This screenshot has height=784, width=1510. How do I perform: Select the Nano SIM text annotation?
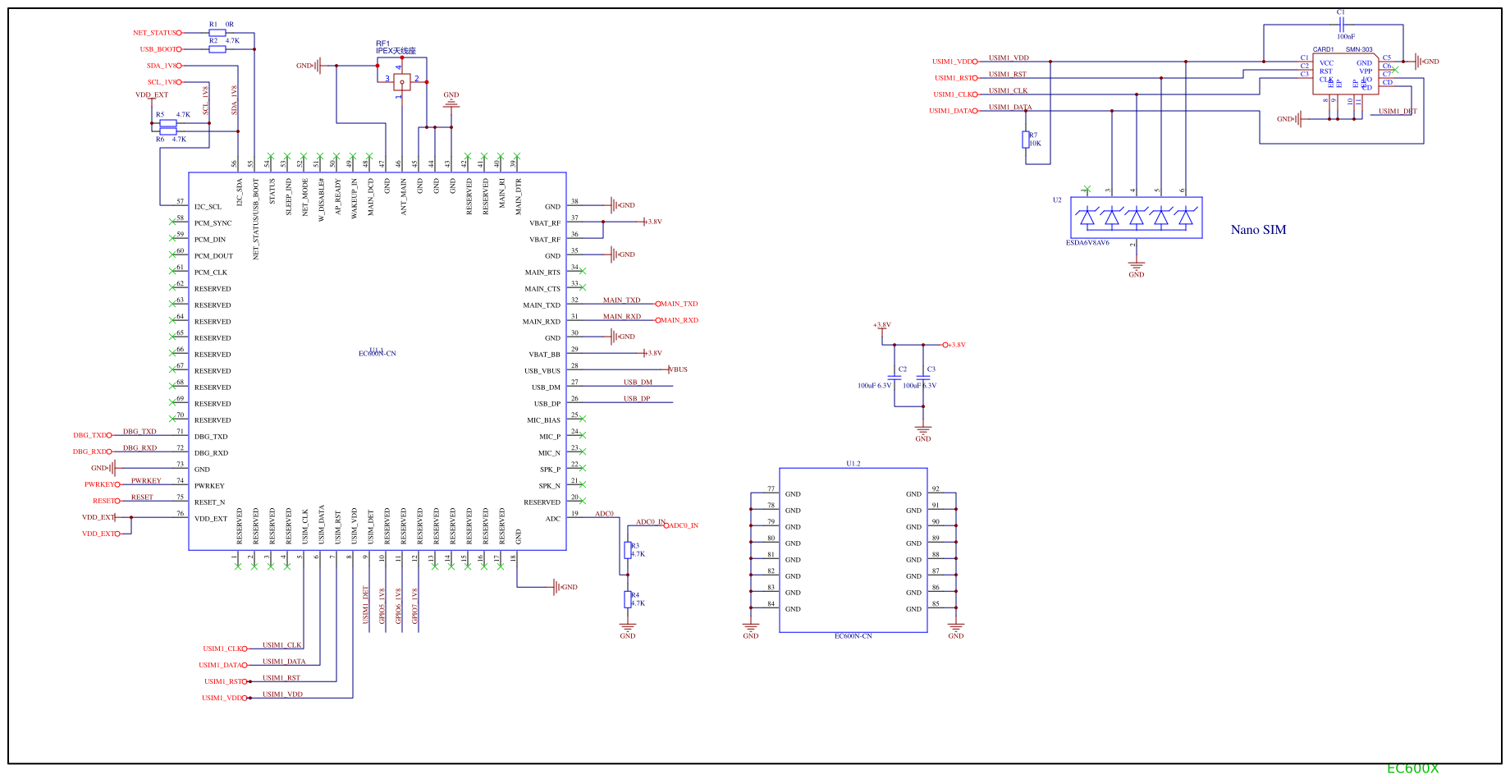[1258, 230]
